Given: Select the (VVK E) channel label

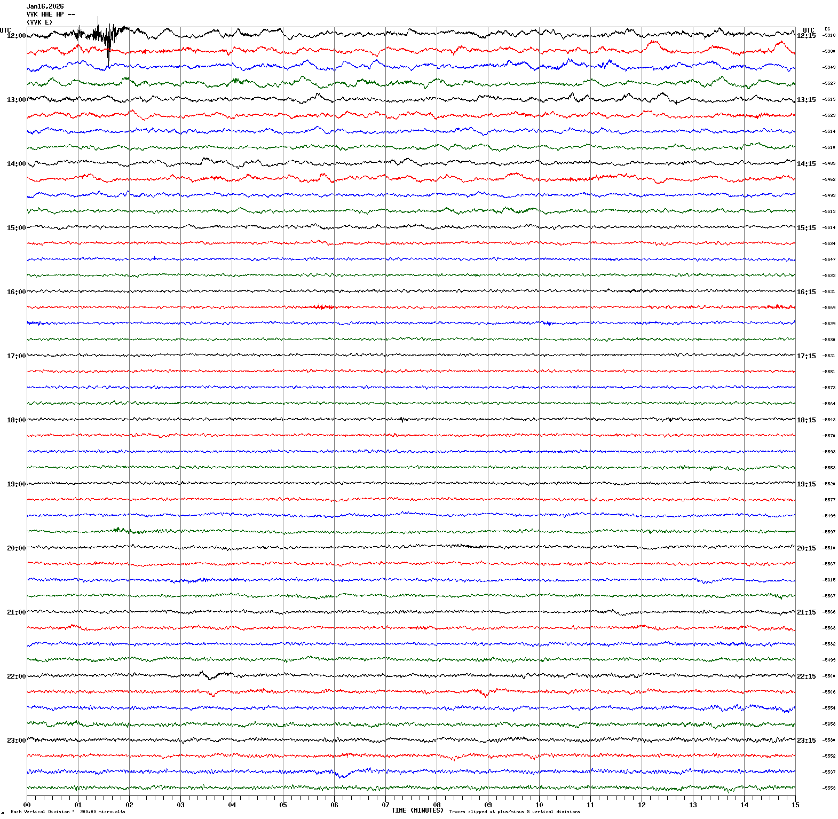Looking at the screenshot, I should [39, 22].
